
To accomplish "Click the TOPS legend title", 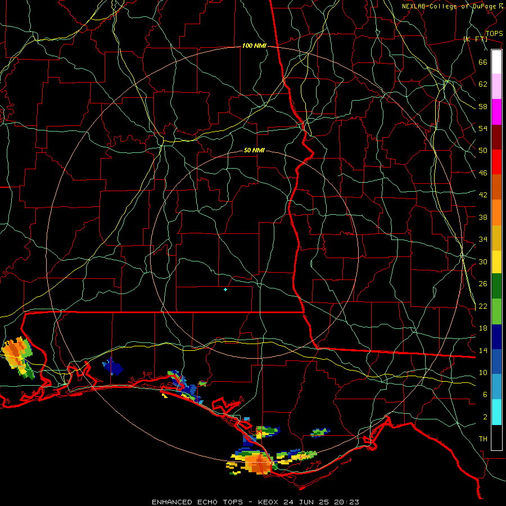I will coord(494,34).
